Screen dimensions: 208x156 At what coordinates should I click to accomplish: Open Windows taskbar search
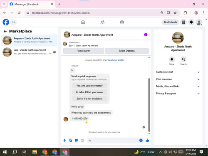[15, 152]
